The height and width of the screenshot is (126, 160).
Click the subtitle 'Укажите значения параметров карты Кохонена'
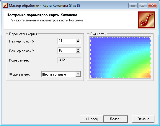[x=47, y=20]
